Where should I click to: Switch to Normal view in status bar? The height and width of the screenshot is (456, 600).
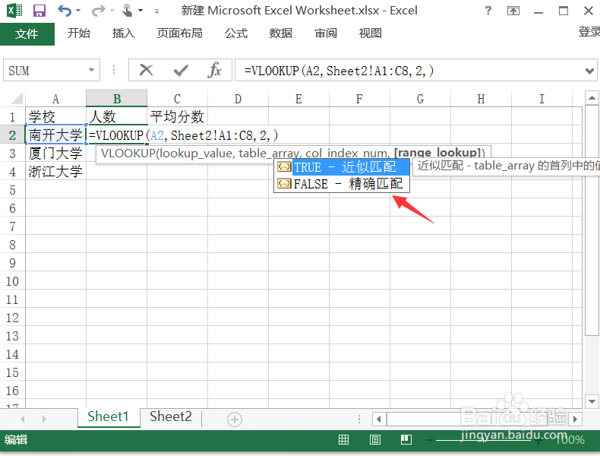point(343,439)
